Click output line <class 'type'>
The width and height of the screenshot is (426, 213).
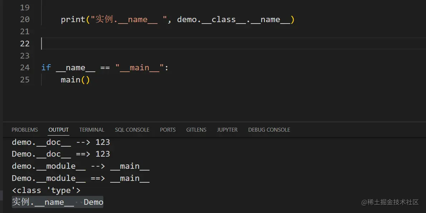[46, 190]
